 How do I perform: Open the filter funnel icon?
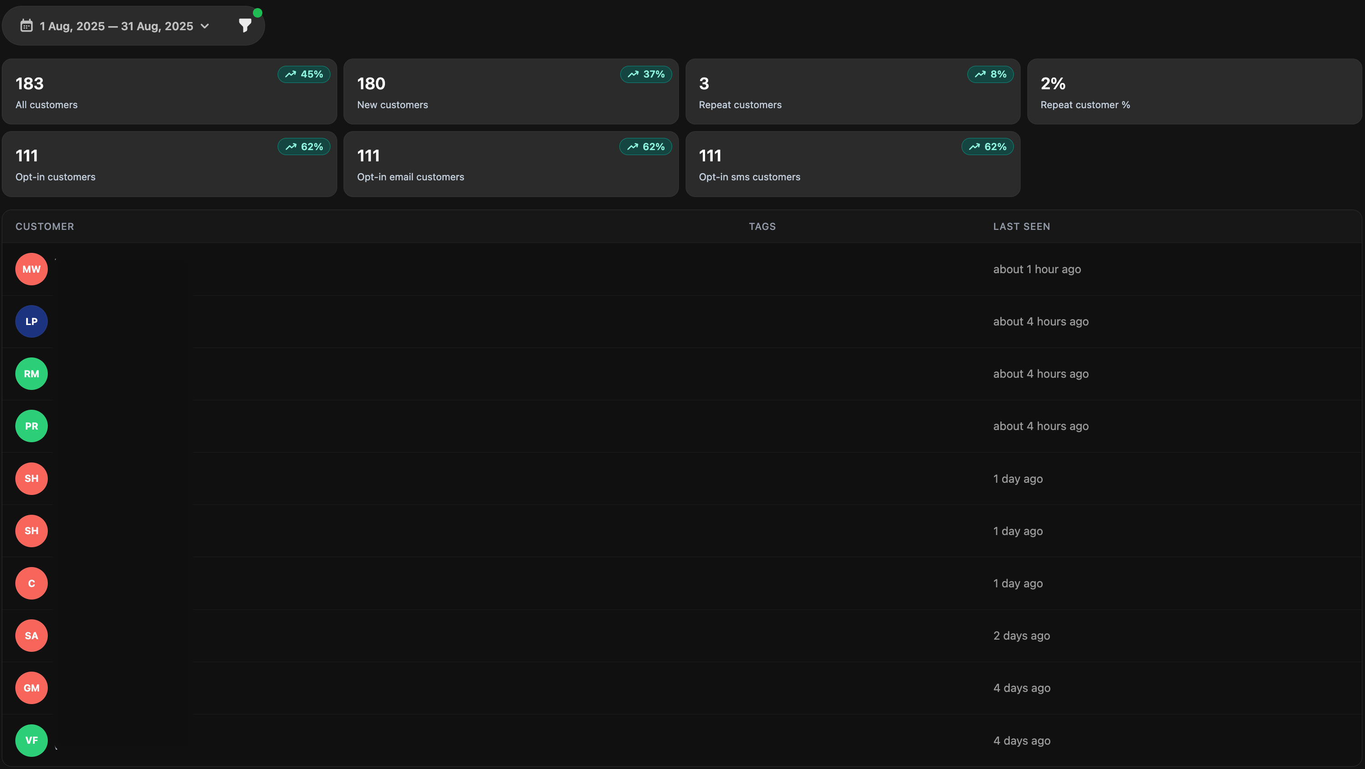point(245,25)
